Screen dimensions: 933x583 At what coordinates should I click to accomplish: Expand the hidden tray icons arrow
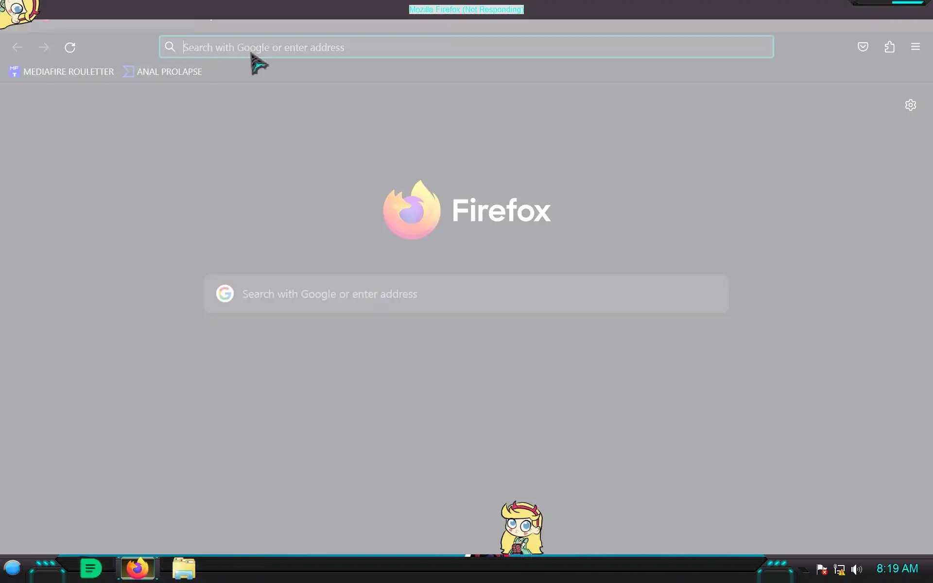click(804, 569)
